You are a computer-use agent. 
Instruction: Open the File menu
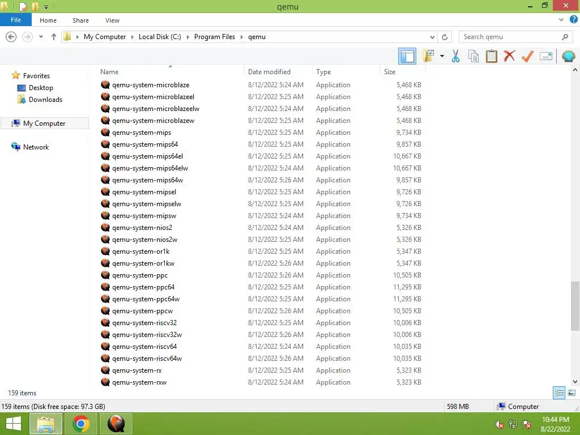16,20
